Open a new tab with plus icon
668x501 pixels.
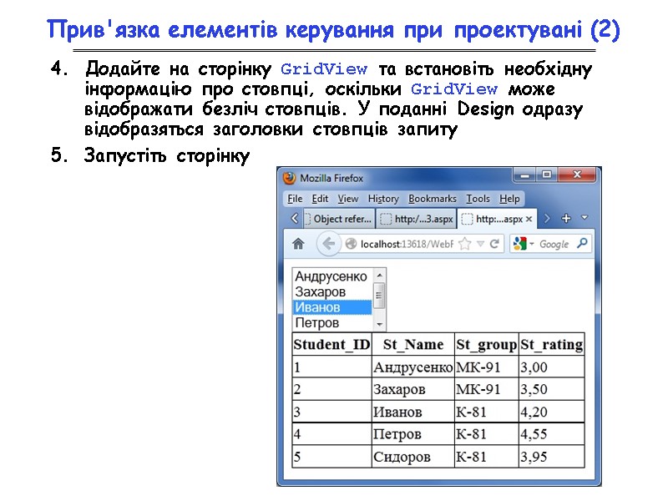click(566, 219)
